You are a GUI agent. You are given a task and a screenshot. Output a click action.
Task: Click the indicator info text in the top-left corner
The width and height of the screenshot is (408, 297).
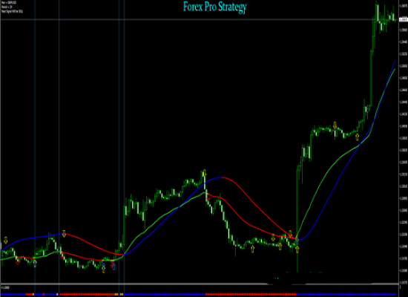pos(12,7)
